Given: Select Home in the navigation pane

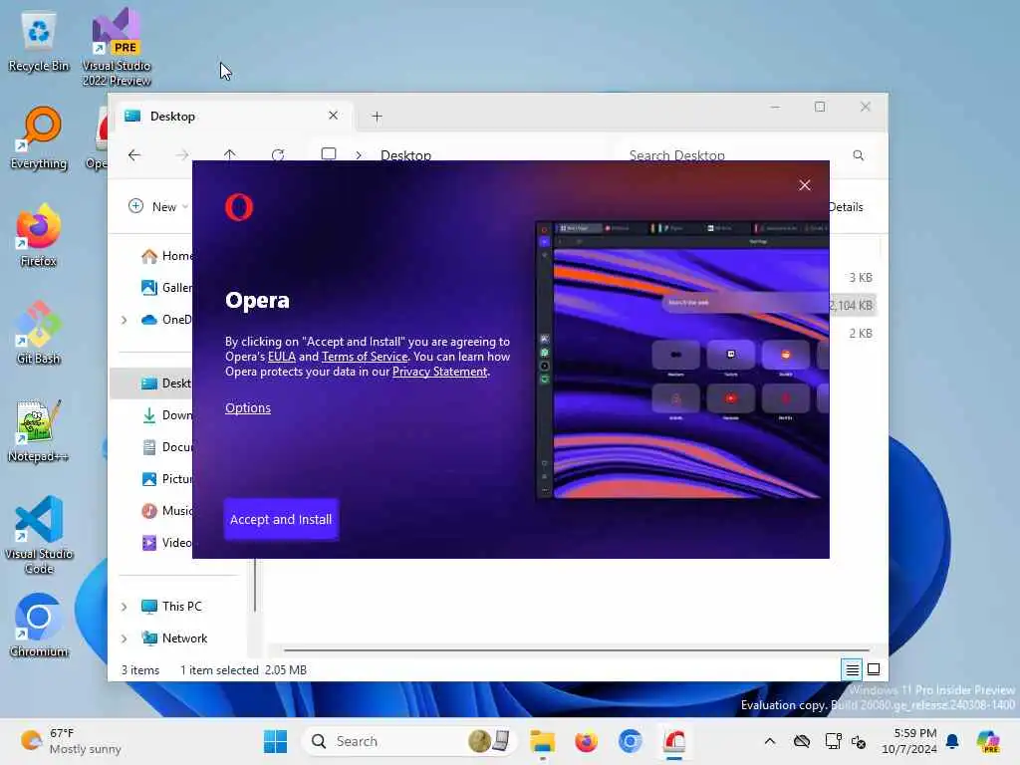Looking at the screenshot, I should pyautogui.click(x=166, y=256).
